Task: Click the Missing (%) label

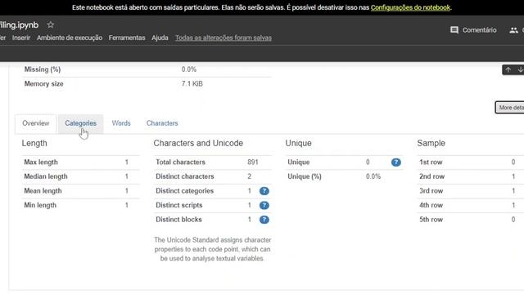Action: click(43, 69)
